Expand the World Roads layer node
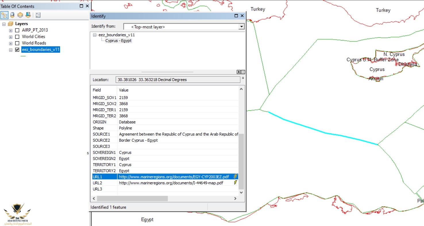This screenshot has width=424, height=226. pyautogui.click(x=11, y=43)
